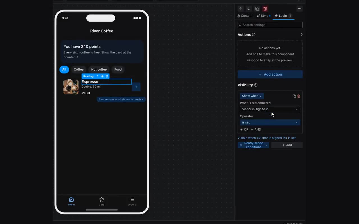Delete the component with the red trash icon at the top of the inspector

pos(265,9)
